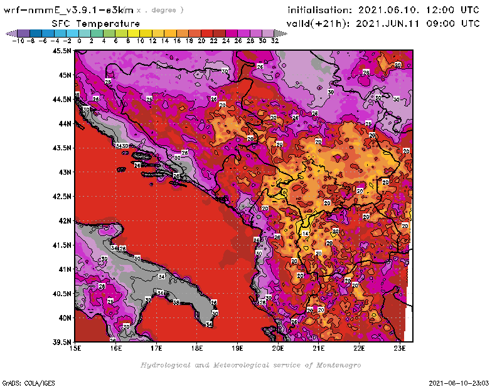Click the 18E longitude label

coord(197,348)
